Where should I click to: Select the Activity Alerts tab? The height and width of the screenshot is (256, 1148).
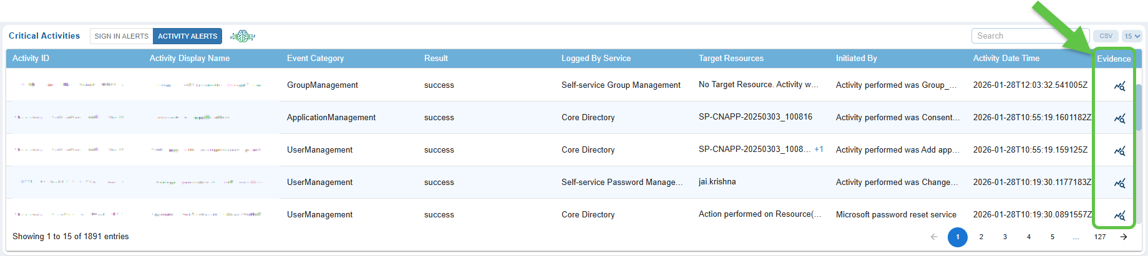tap(187, 36)
